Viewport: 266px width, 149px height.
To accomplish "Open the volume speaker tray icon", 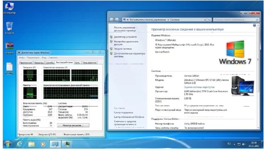I will point(244,144).
